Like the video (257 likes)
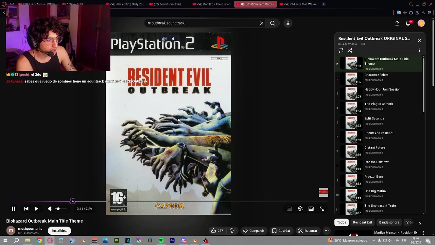 217,231
